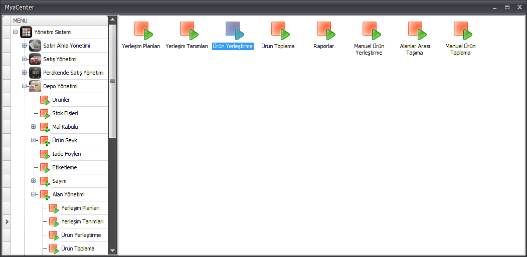Click the Satın Alma Yönetimi tree icon

(35, 46)
